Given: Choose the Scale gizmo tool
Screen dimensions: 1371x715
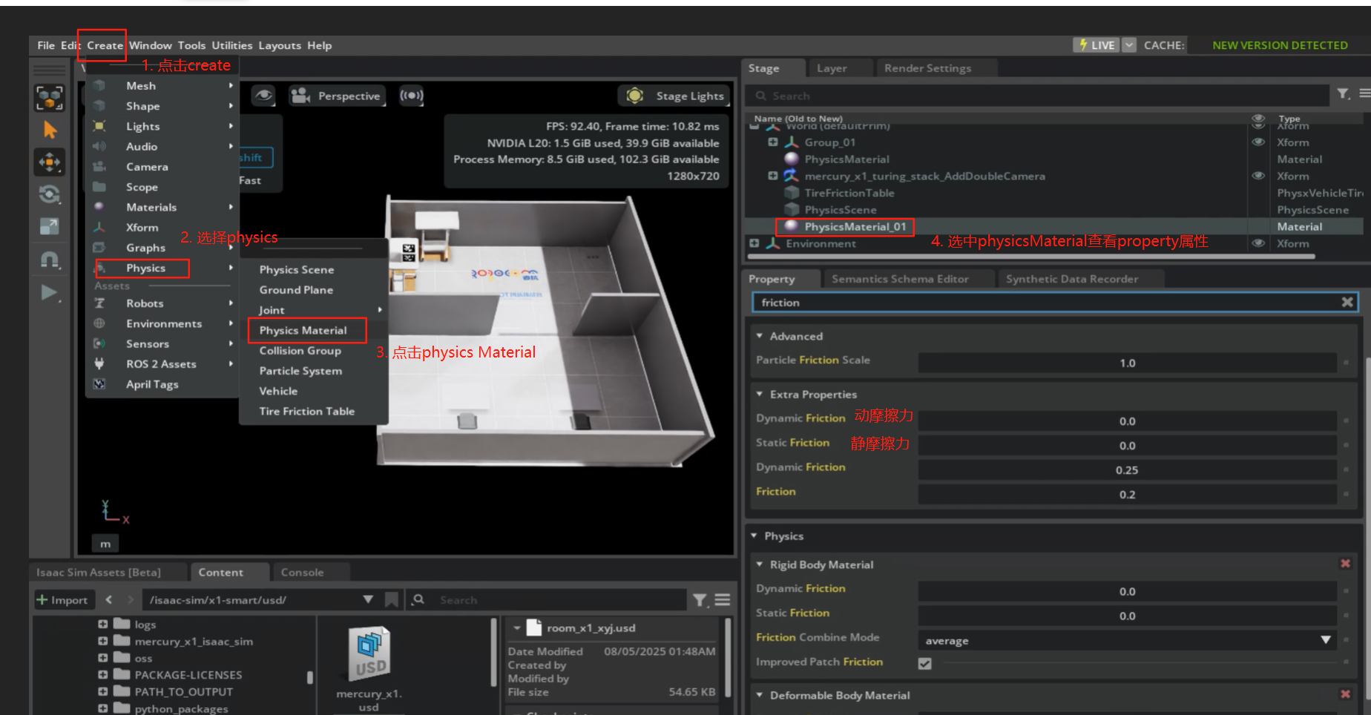Looking at the screenshot, I should (x=50, y=226).
